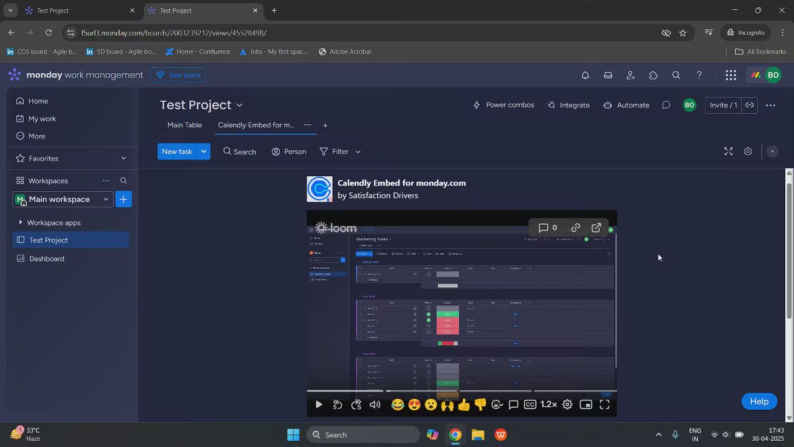
Task: Skip forward five seconds in video
Action: pyautogui.click(x=356, y=405)
